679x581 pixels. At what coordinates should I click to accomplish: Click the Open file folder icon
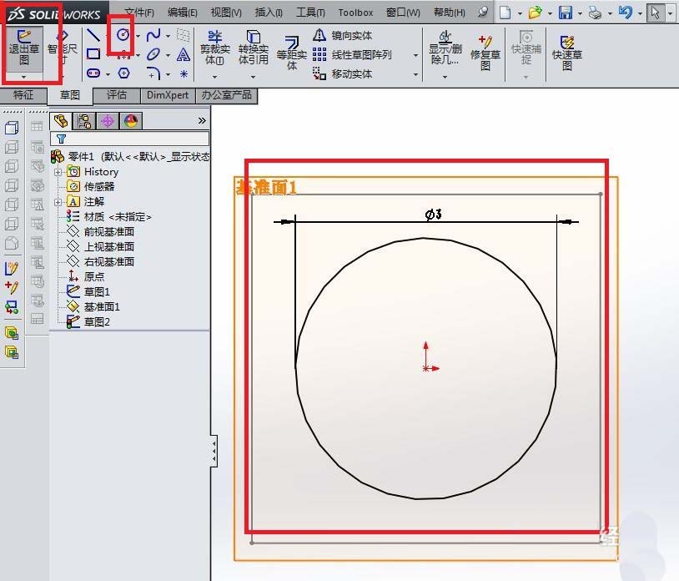[x=536, y=13]
